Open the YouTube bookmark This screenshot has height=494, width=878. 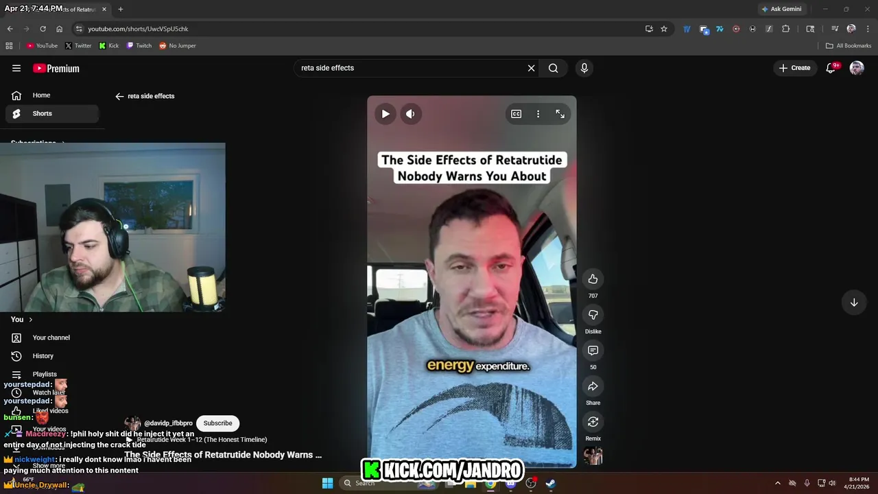tap(42, 46)
